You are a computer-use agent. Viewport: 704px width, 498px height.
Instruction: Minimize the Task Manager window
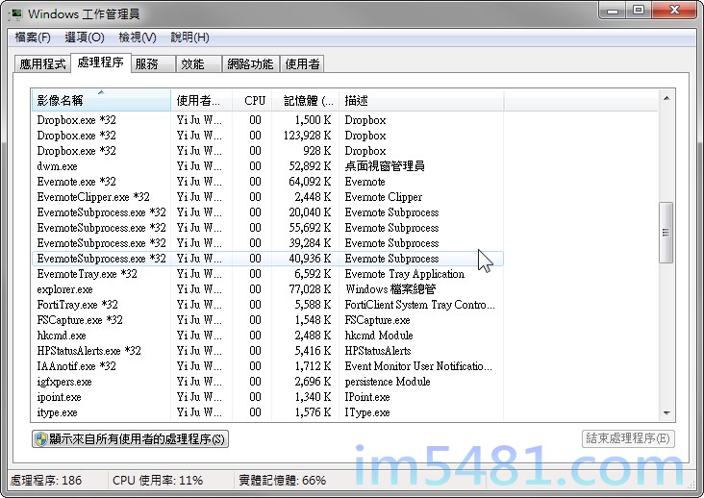click(613, 10)
